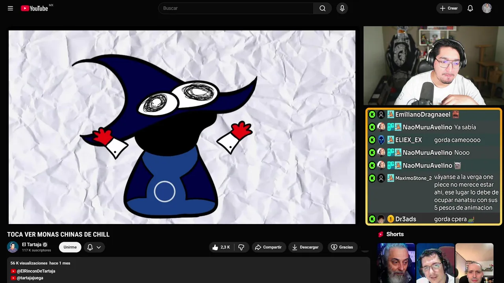The image size is (504, 283).
Task: Focus the Buscar search field
Action: (x=236, y=8)
